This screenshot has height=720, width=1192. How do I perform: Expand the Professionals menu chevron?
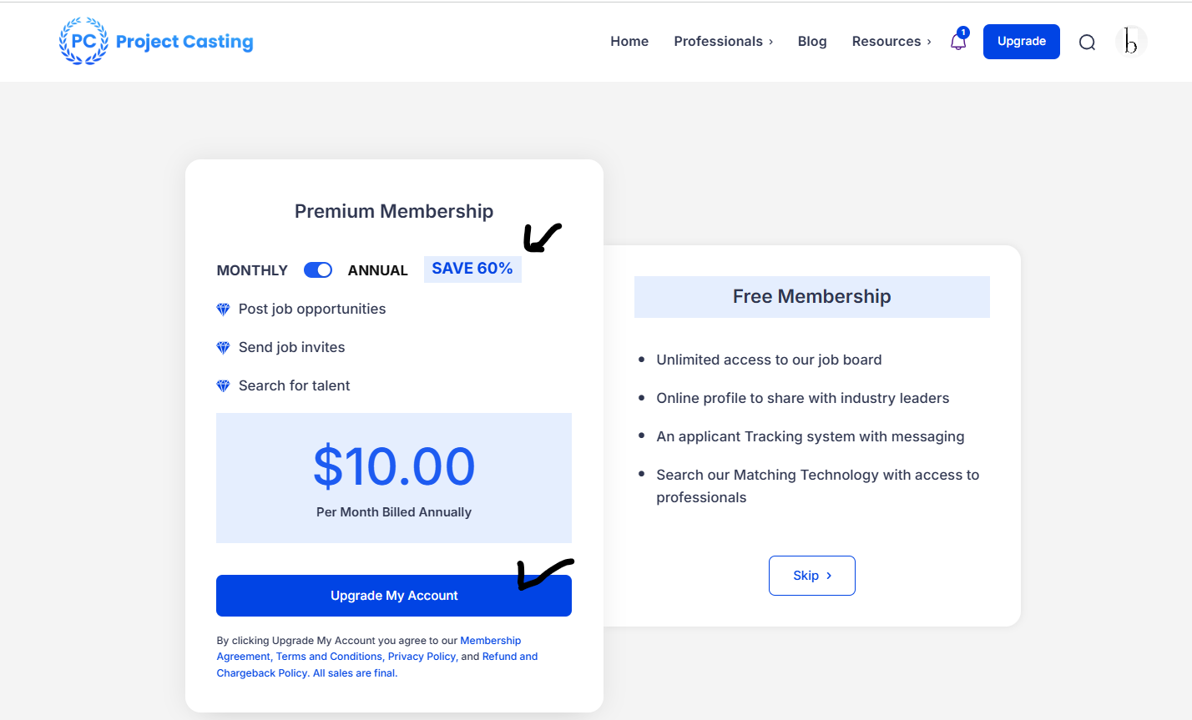(x=770, y=42)
